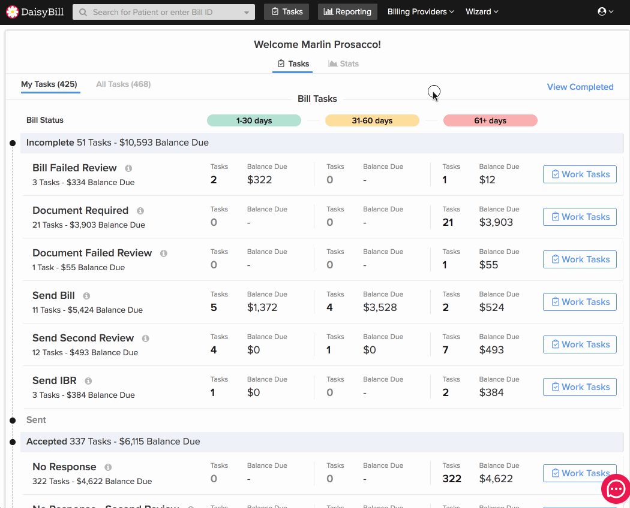Click the Welcome Marlin Prosacco heading
Screen dimensions: 630x508
[x=317, y=44]
